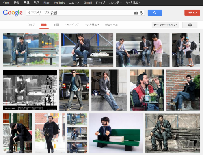Click the blue magnifier search button

155,13
